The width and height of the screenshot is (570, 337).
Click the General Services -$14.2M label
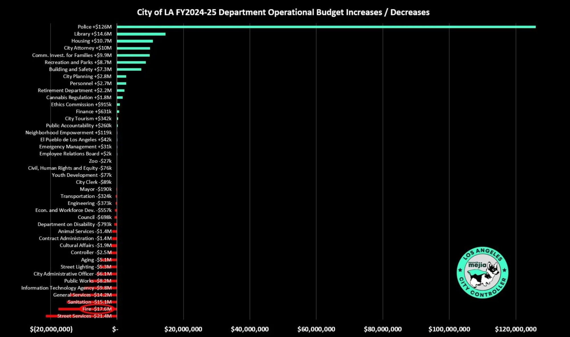(x=82, y=295)
